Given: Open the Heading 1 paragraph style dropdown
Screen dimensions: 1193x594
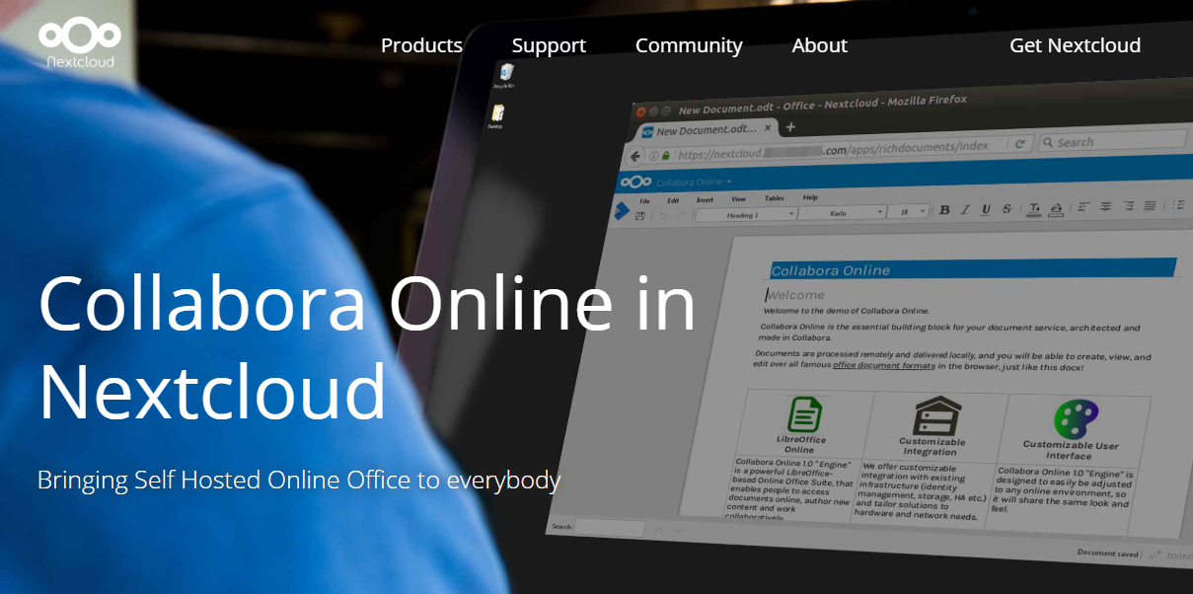Looking at the screenshot, I should tap(746, 214).
